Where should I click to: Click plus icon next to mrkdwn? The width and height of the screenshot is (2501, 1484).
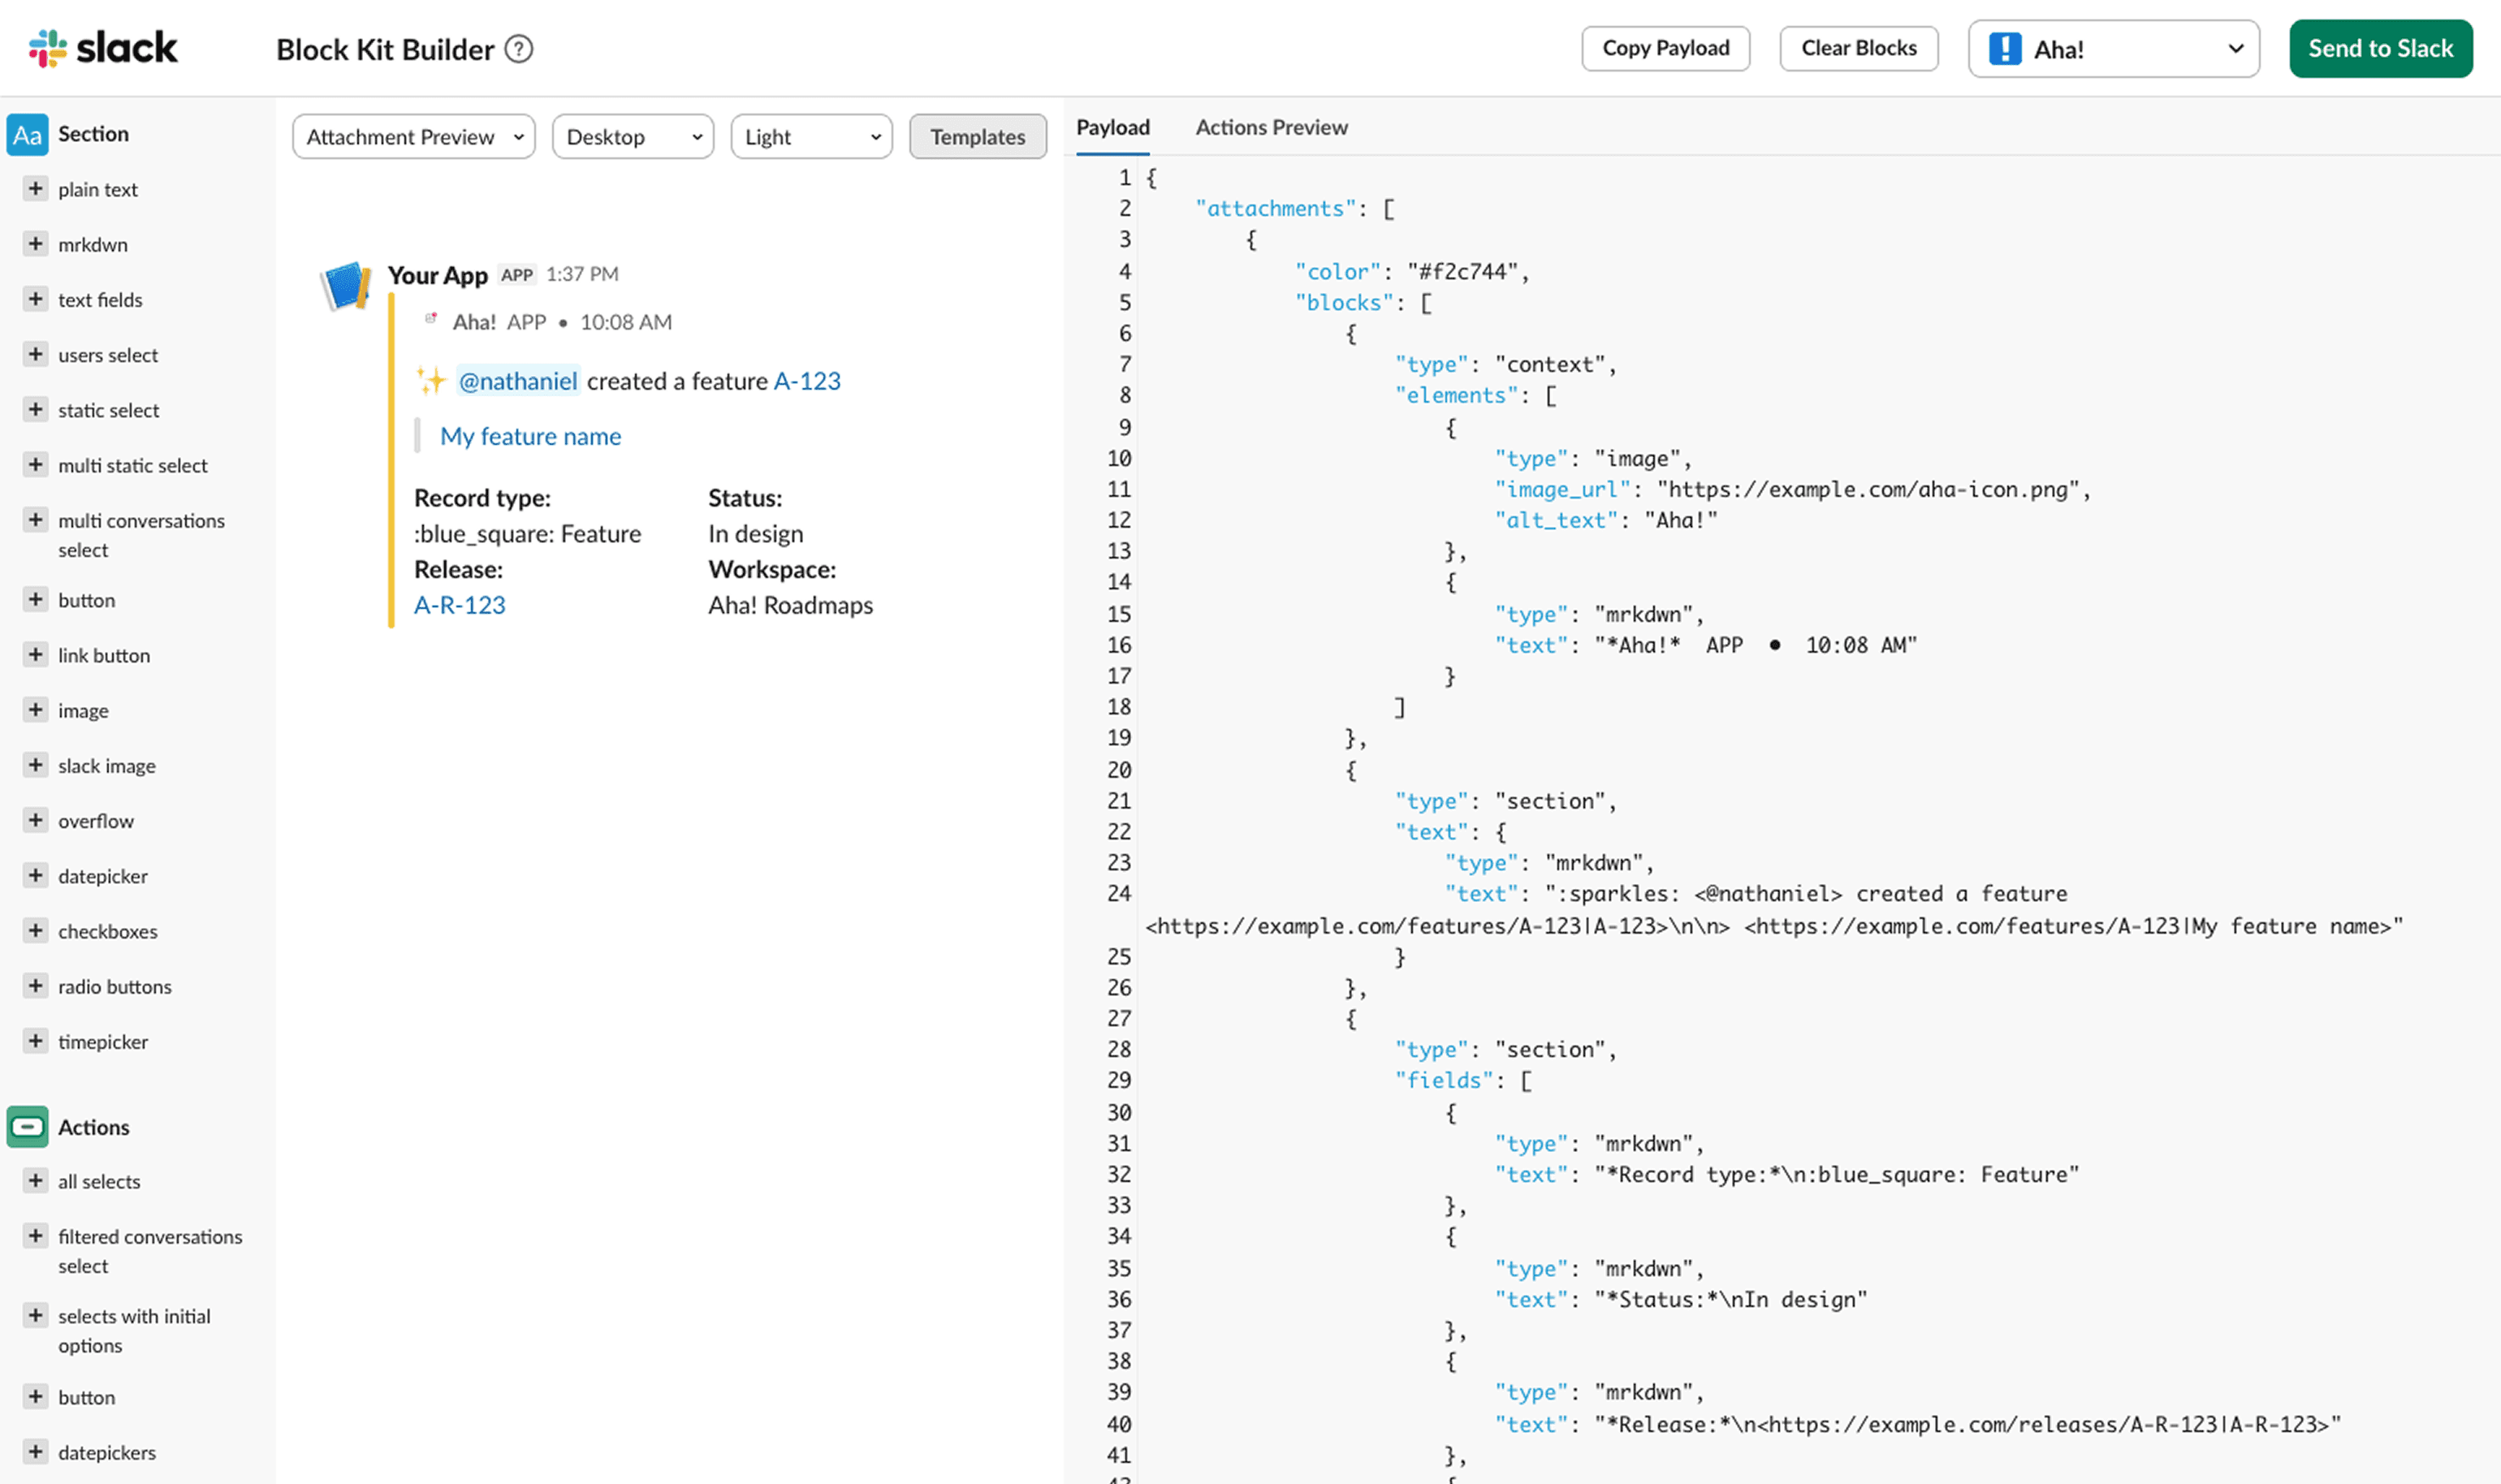[35, 244]
